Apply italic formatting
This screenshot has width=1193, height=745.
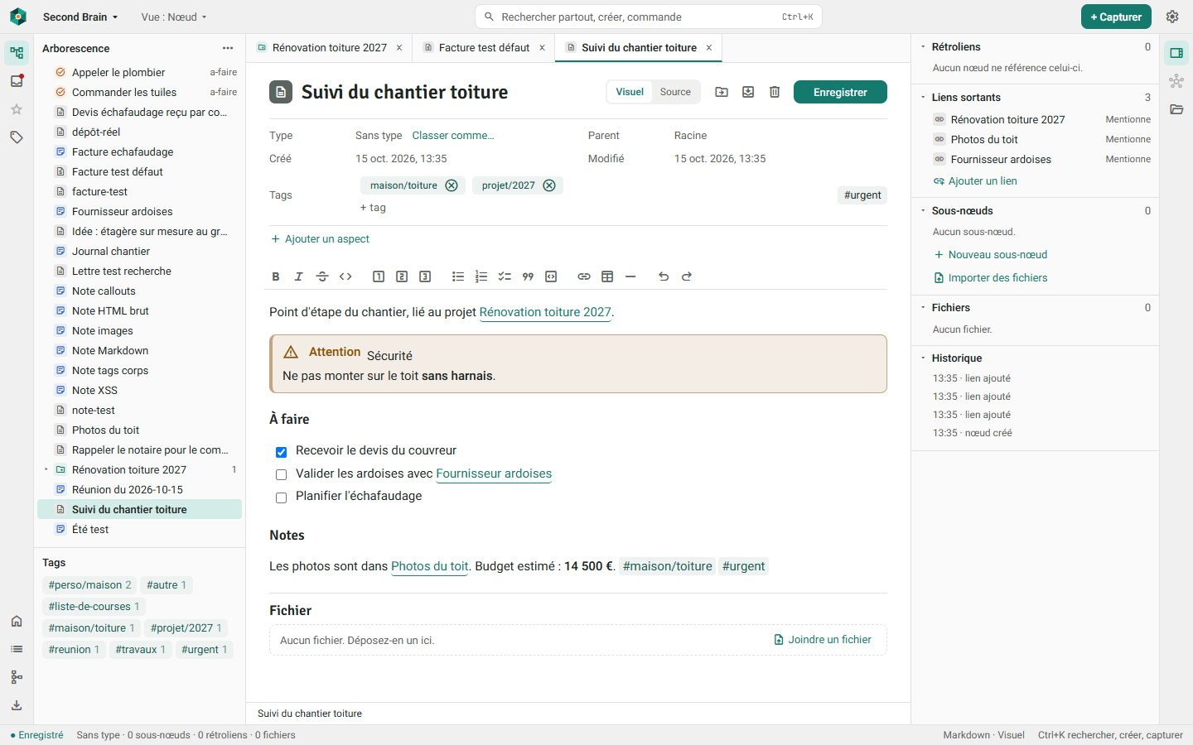pyautogui.click(x=299, y=276)
